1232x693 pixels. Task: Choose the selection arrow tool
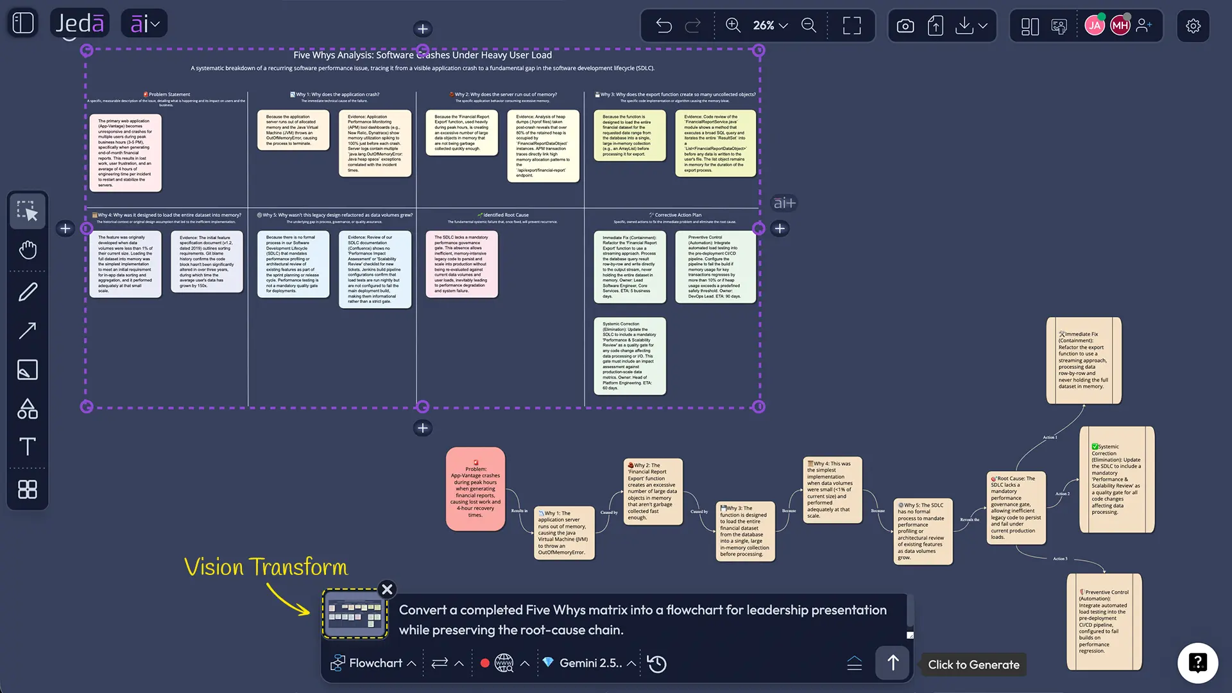coord(28,211)
